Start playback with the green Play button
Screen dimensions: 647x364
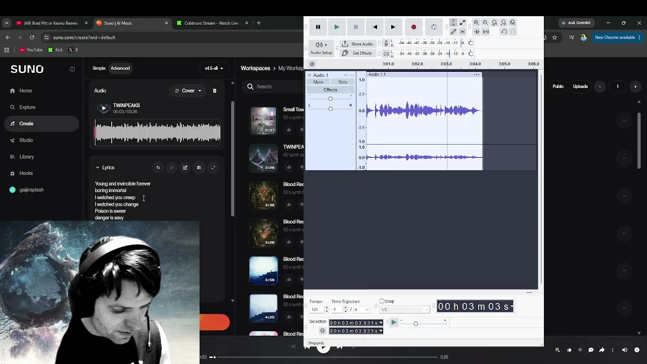tap(337, 27)
